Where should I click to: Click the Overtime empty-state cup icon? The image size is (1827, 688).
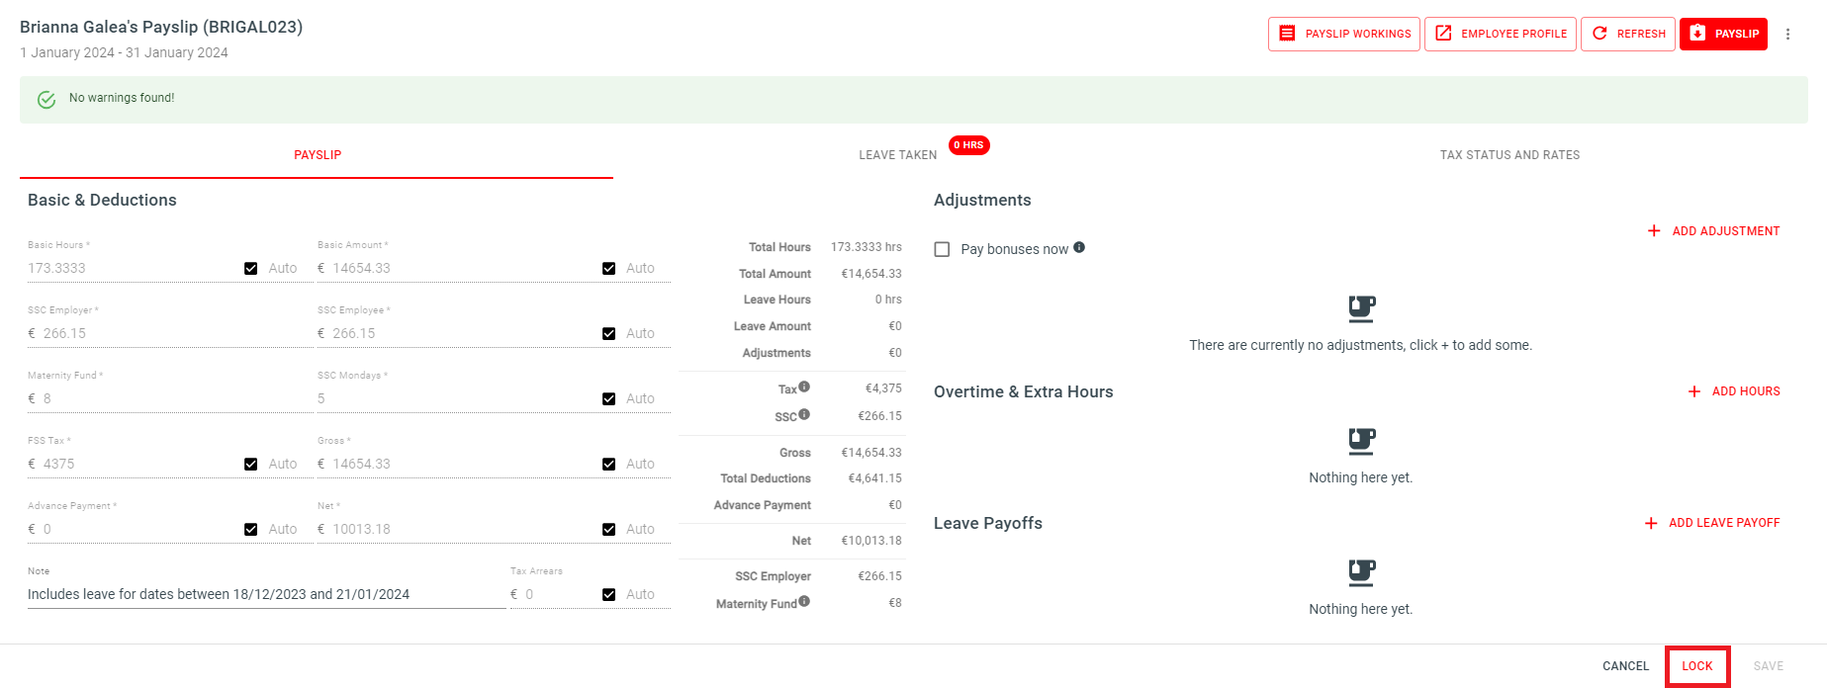click(x=1361, y=441)
